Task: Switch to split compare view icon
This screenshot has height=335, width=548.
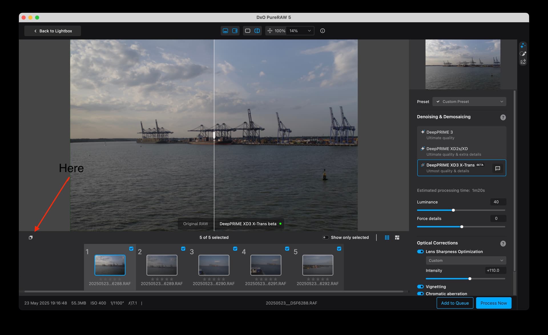Action: point(257,31)
